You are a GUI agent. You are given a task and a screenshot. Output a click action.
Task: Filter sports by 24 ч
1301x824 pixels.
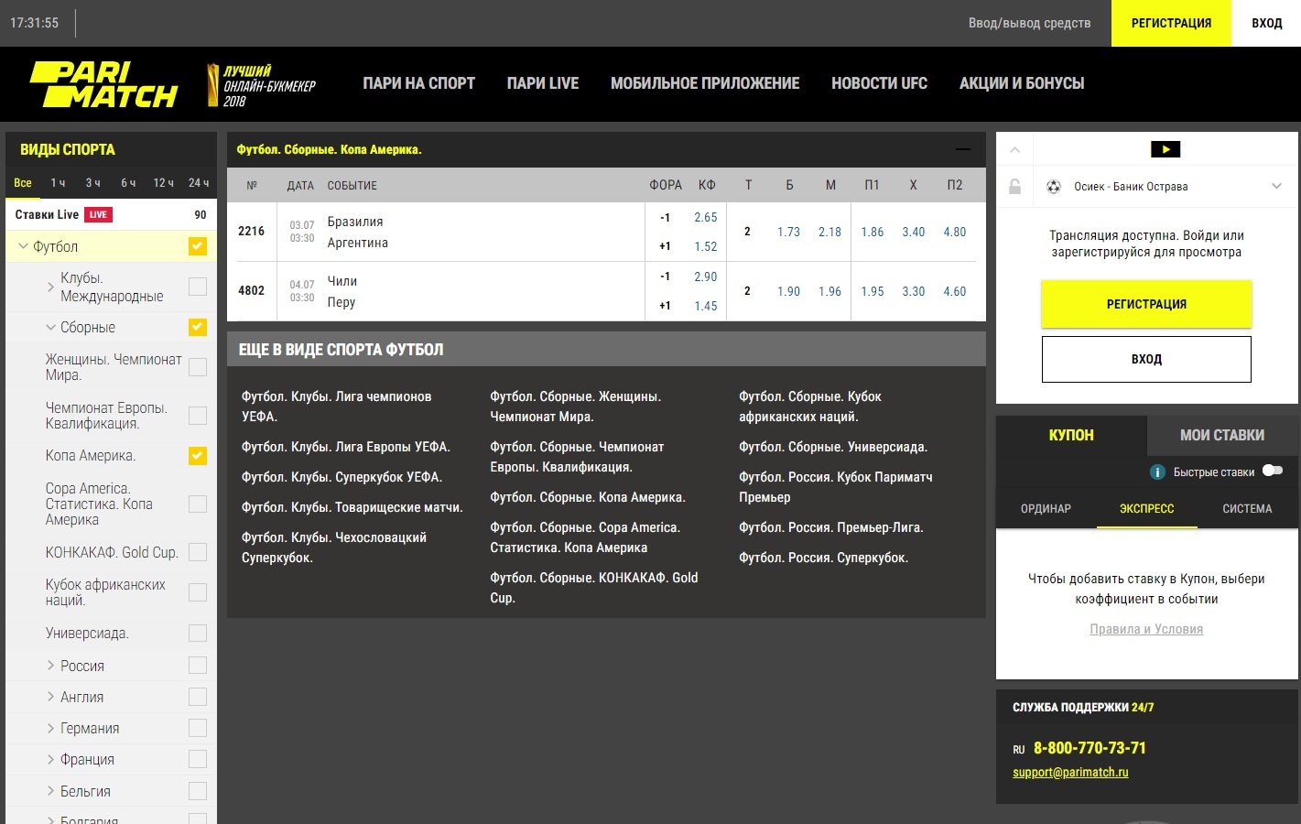[199, 183]
